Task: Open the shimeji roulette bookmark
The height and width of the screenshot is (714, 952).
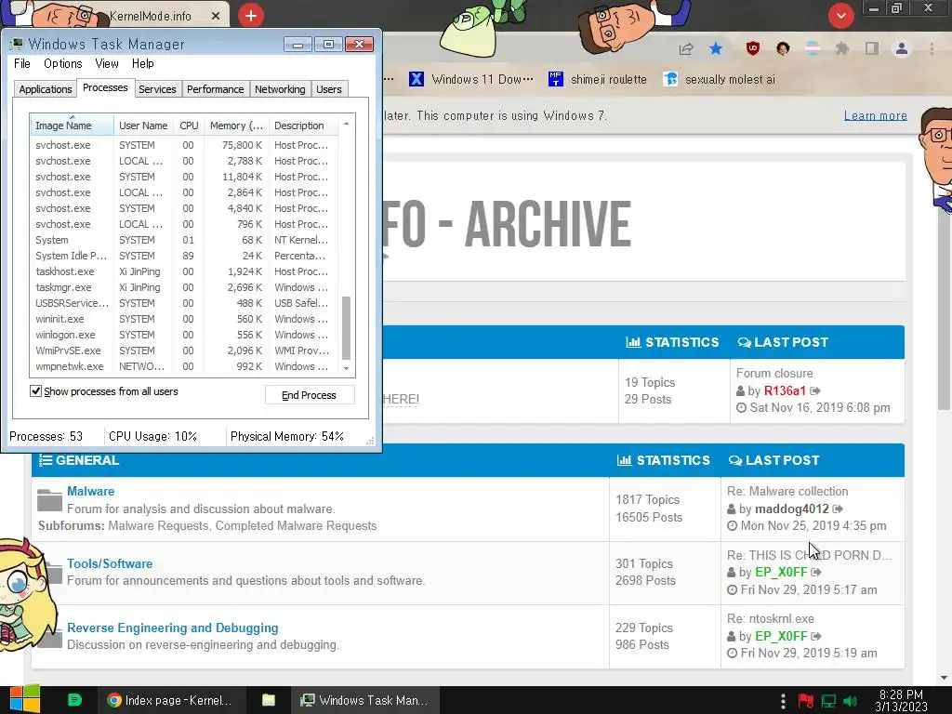Action: pos(598,79)
